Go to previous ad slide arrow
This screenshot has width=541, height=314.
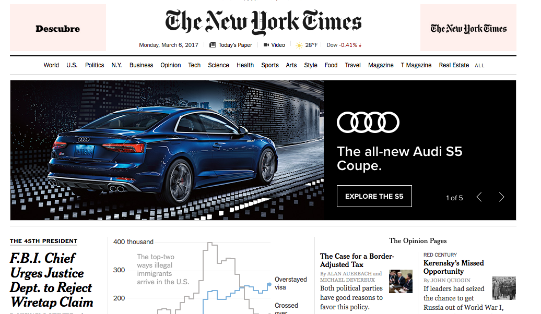coord(479,197)
